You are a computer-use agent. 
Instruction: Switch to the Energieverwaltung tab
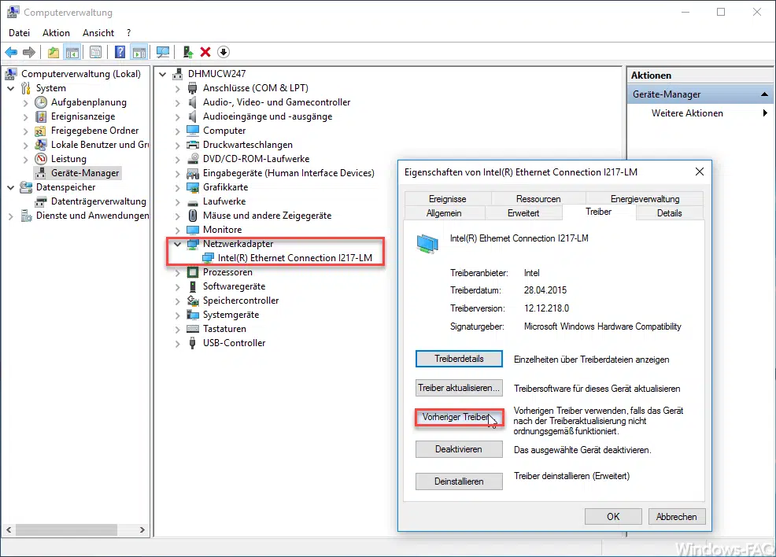point(645,198)
